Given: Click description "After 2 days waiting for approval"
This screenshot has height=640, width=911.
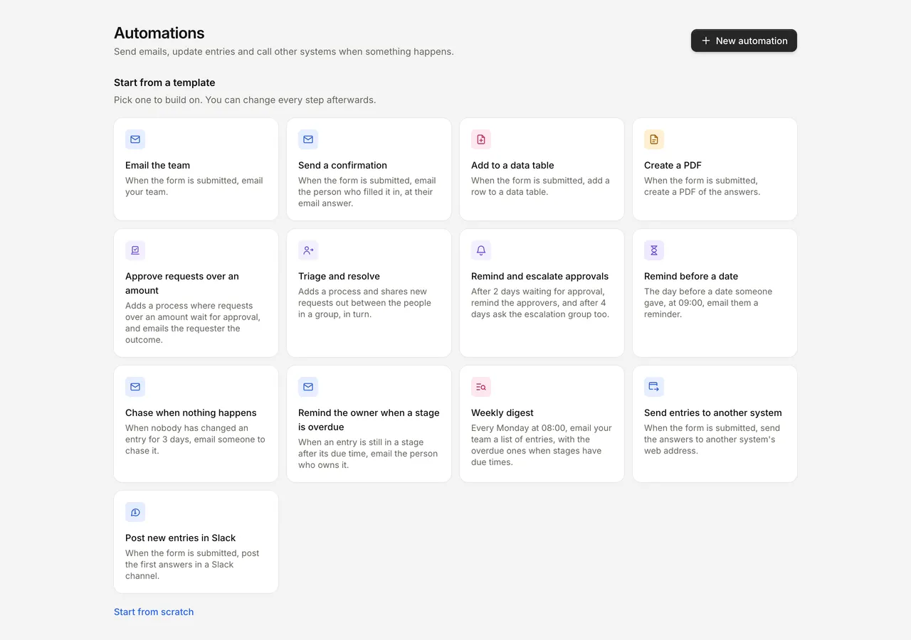Looking at the screenshot, I should point(540,303).
